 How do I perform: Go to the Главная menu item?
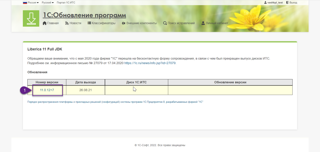pos(53,23)
